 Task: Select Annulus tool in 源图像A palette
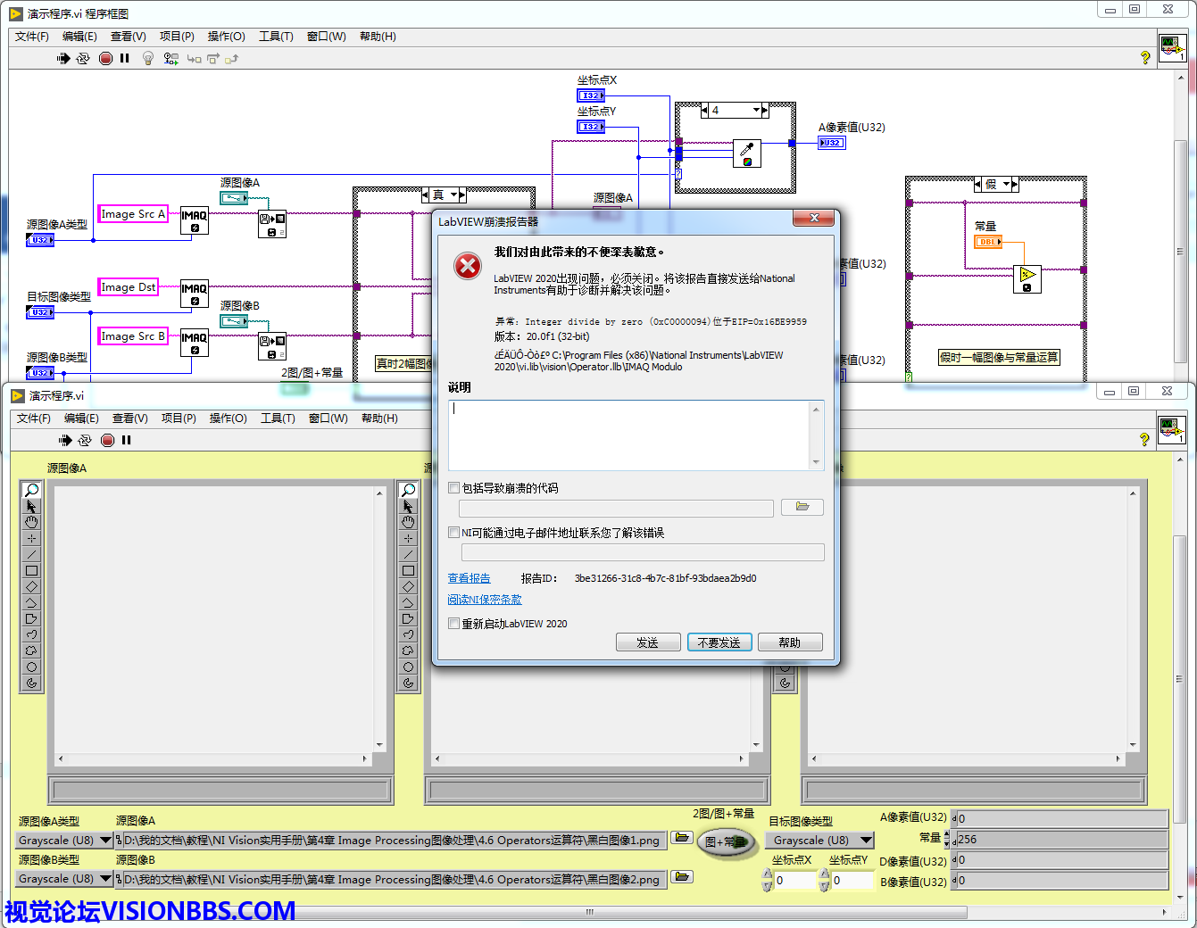(31, 683)
